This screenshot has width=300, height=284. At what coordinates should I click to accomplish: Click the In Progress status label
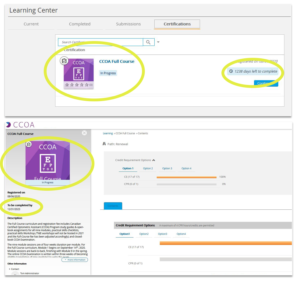click(x=108, y=73)
